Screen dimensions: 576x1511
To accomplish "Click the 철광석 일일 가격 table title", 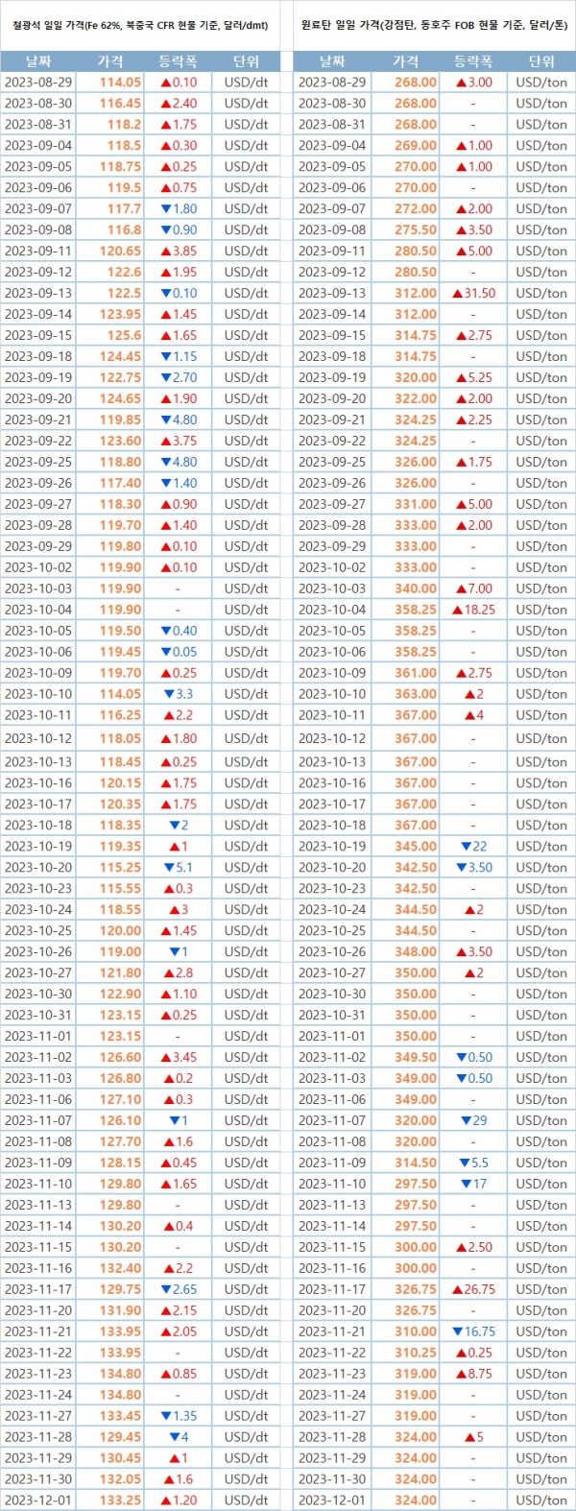I will pos(140,26).
